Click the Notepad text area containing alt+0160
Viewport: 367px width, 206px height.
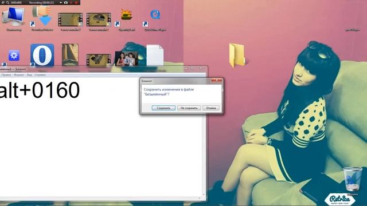(x=101, y=137)
